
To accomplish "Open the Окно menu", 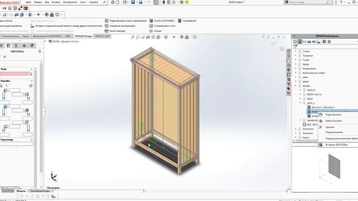I will click(83, 2).
